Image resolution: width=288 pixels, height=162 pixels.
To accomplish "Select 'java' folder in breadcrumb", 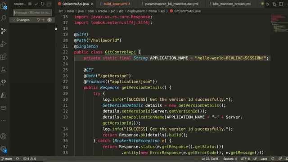I will click(81, 11).
